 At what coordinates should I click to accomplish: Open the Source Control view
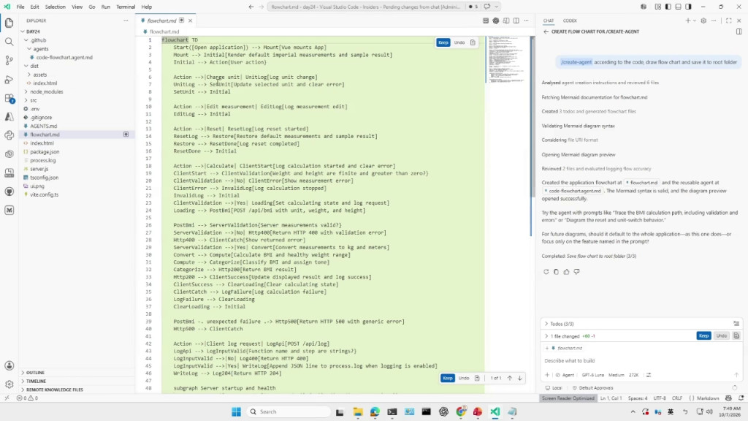click(9, 60)
